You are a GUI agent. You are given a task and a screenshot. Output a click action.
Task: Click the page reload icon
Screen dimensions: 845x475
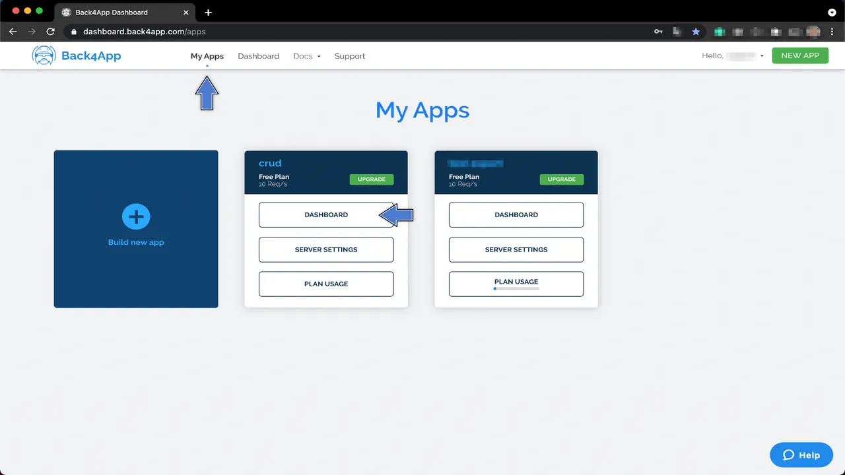pos(50,31)
